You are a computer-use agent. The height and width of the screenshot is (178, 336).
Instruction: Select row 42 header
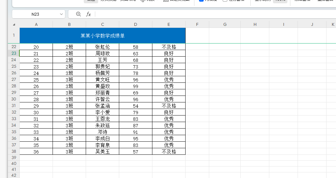coord(14,175)
